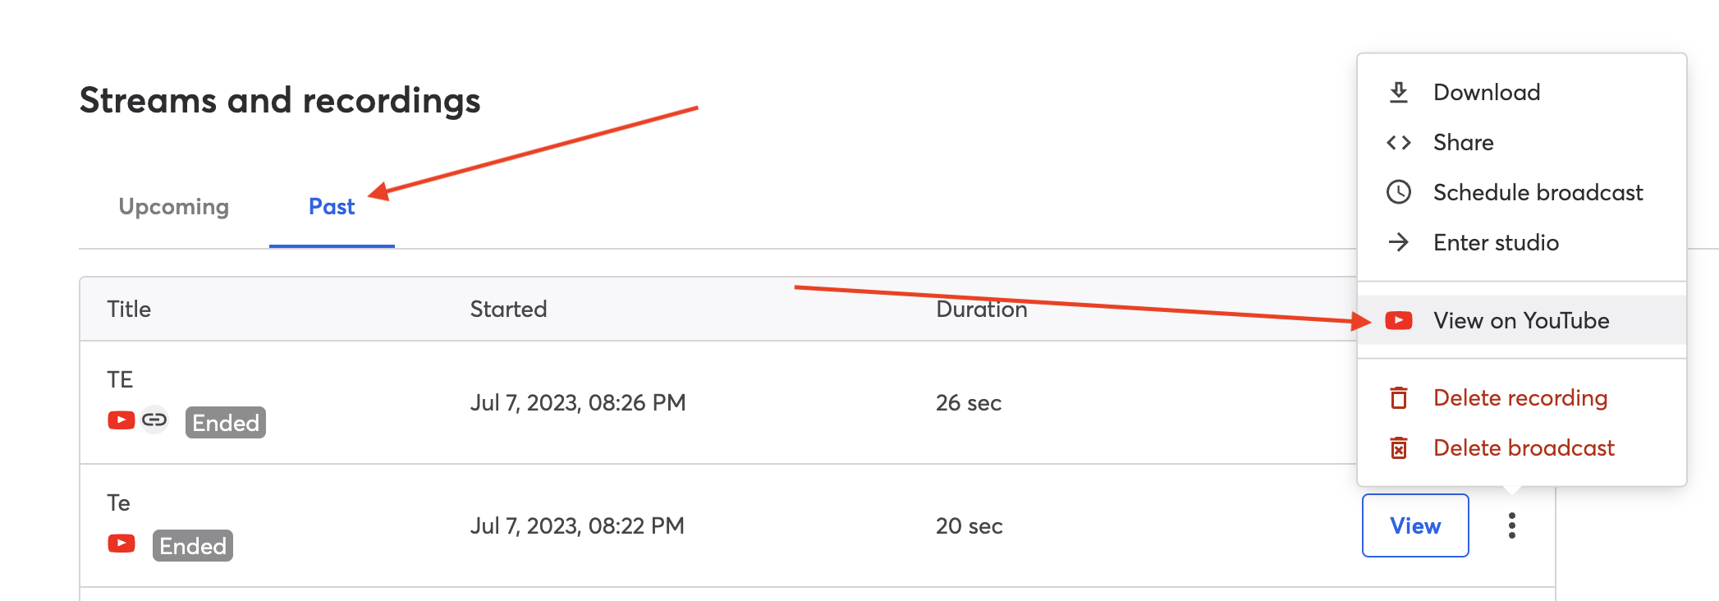Click the Delete broadcast trash icon
Image resolution: width=1719 pixels, height=601 pixels.
click(1399, 448)
